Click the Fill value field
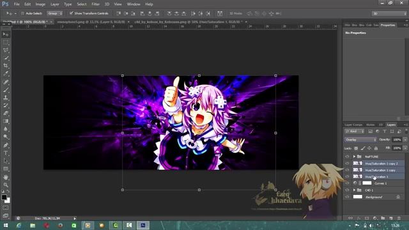 (397, 148)
